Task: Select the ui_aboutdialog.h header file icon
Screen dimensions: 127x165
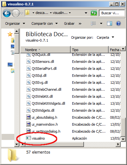Action: click(x=29, y=117)
